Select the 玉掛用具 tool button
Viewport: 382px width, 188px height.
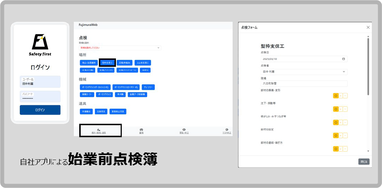coord(101,112)
